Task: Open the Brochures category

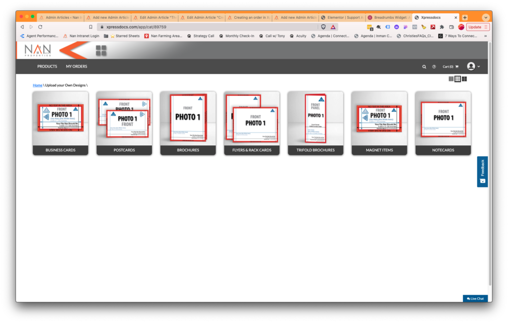Action: (188, 123)
